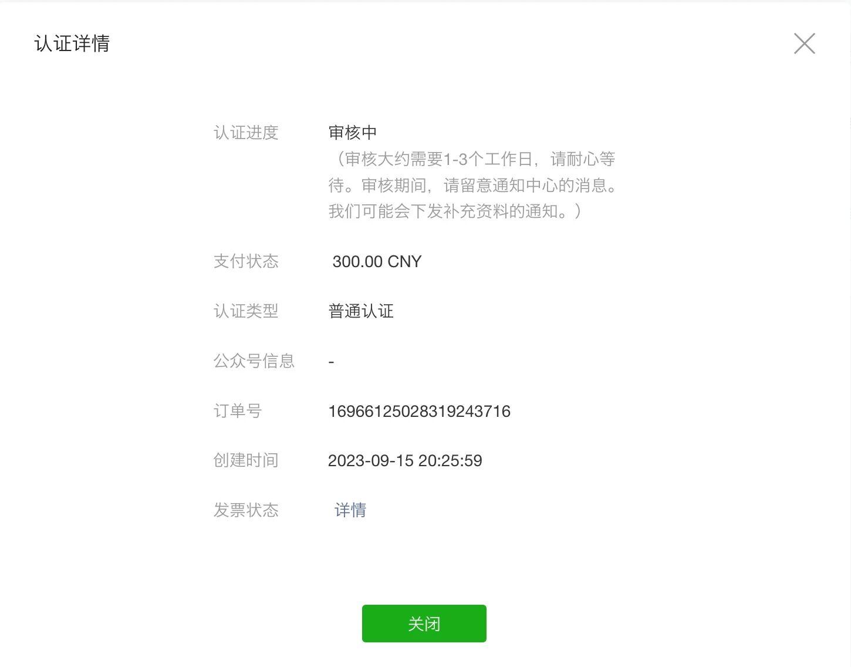This screenshot has height=667, width=851.
Task: Select the 发票状态 field label
Action: coord(246,510)
